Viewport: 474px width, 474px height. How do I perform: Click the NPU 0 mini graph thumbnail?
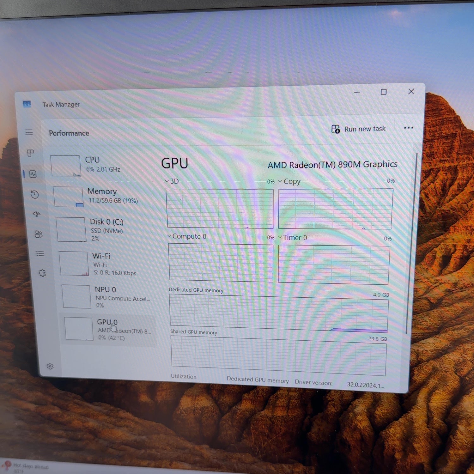pos(76,297)
